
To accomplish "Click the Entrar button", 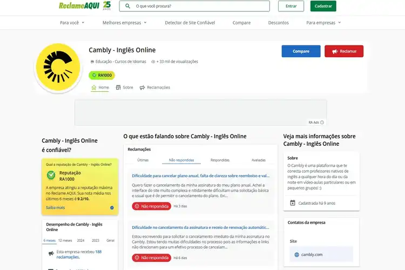I will coord(291,6).
